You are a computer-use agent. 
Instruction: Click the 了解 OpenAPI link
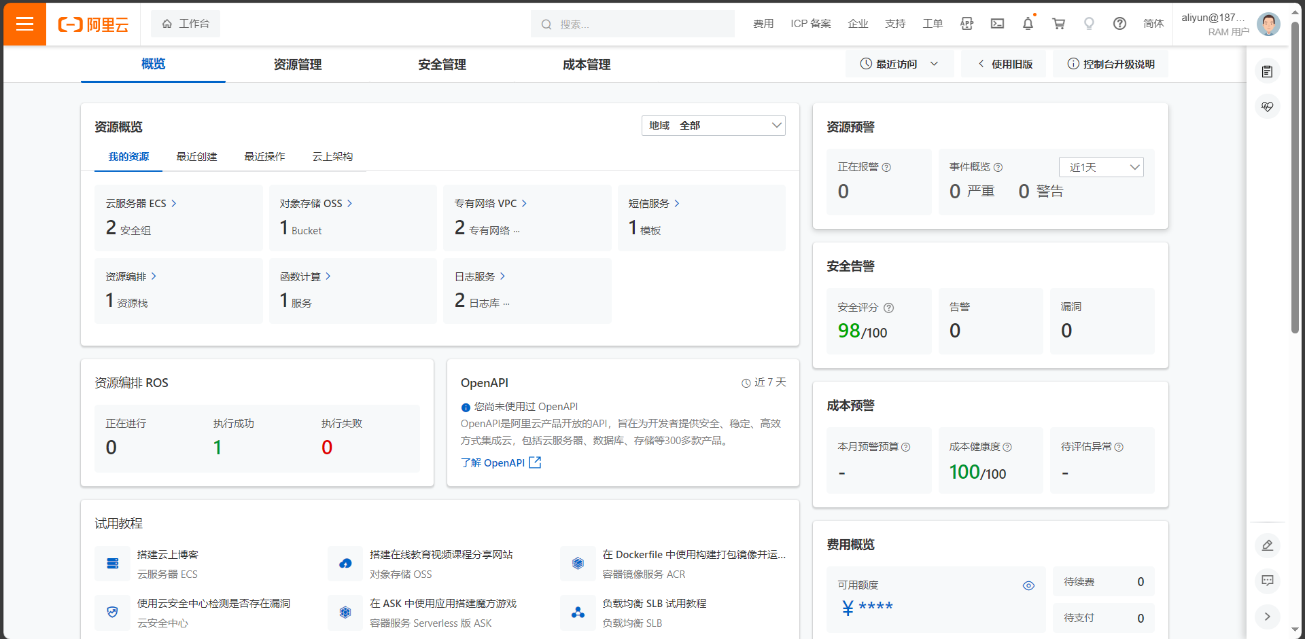pos(493,462)
